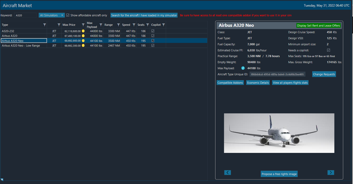Open Compatible Addons
353x184 pixels.
(x=230, y=83)
